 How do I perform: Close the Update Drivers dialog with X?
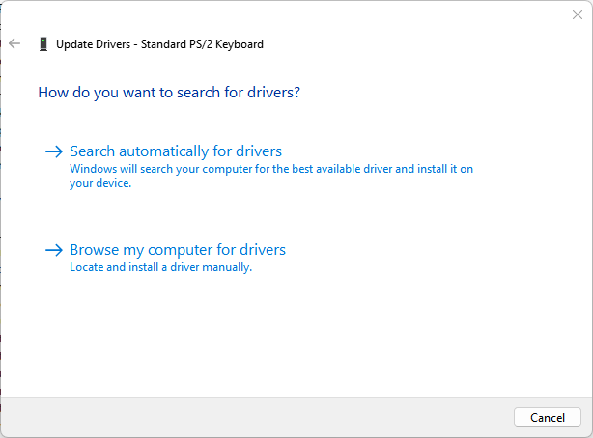(578, 15)
